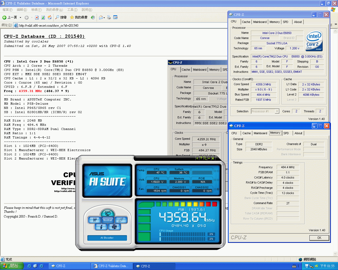Viewport: 338px width, 270px height.
Task: Click the next arrow on Fan row
Action: click(218, 189)
